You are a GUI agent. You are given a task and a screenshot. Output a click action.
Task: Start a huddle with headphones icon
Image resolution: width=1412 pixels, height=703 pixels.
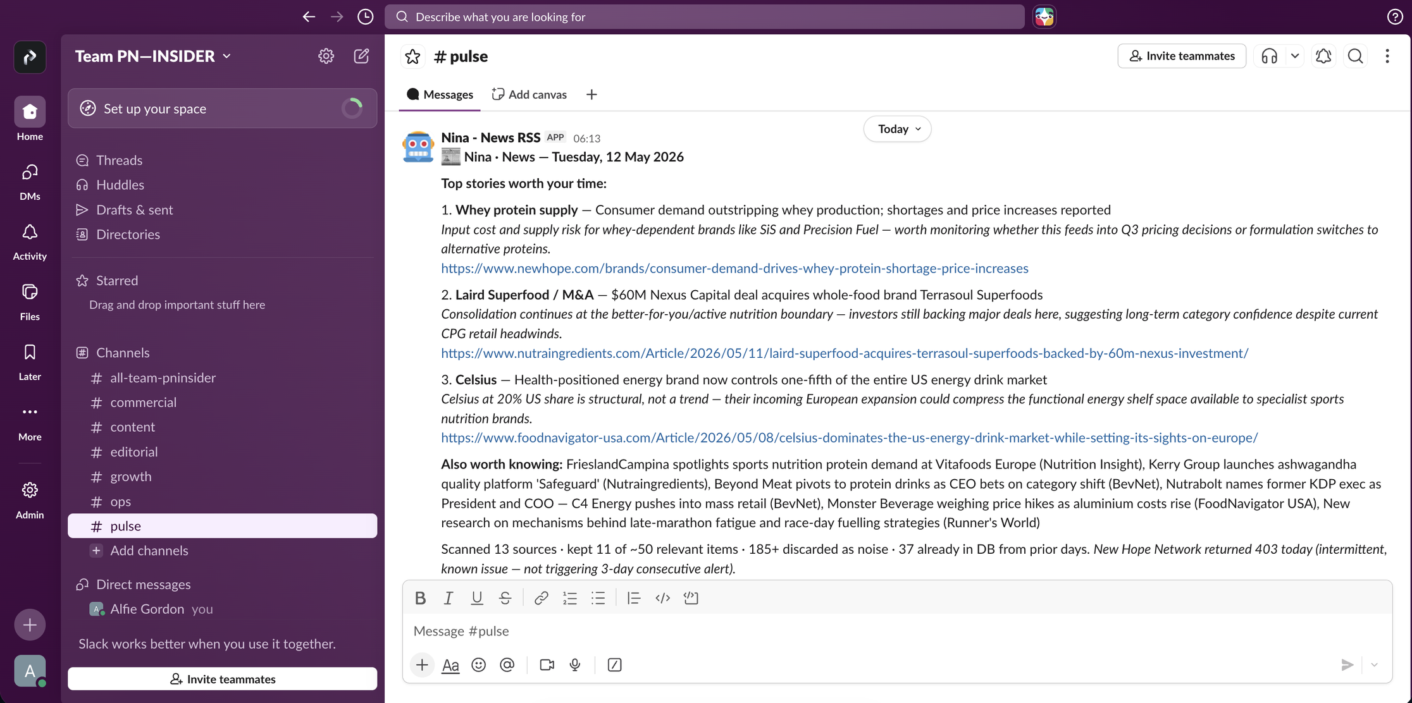(x=1269, y=56)
